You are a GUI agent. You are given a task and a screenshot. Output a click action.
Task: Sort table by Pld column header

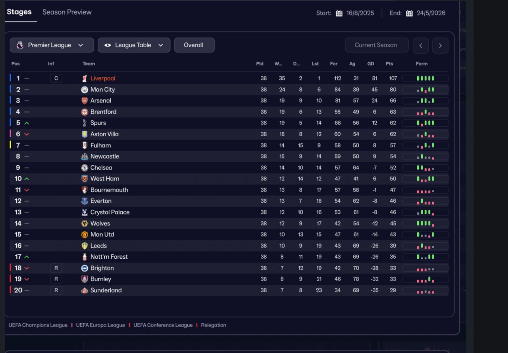click(260, 64)
